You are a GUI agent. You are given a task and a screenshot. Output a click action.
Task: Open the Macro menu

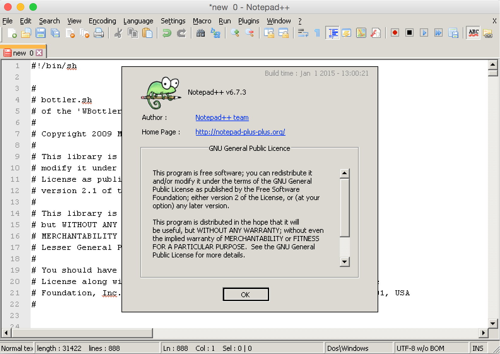[x=202, y=21]
